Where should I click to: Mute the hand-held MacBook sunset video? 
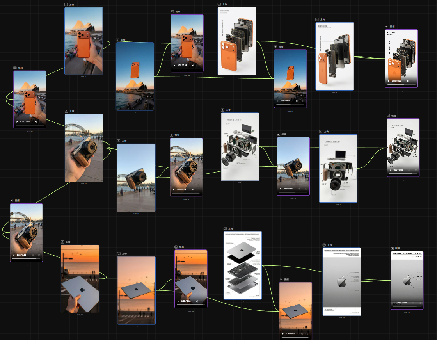click(x=197, y=301)
